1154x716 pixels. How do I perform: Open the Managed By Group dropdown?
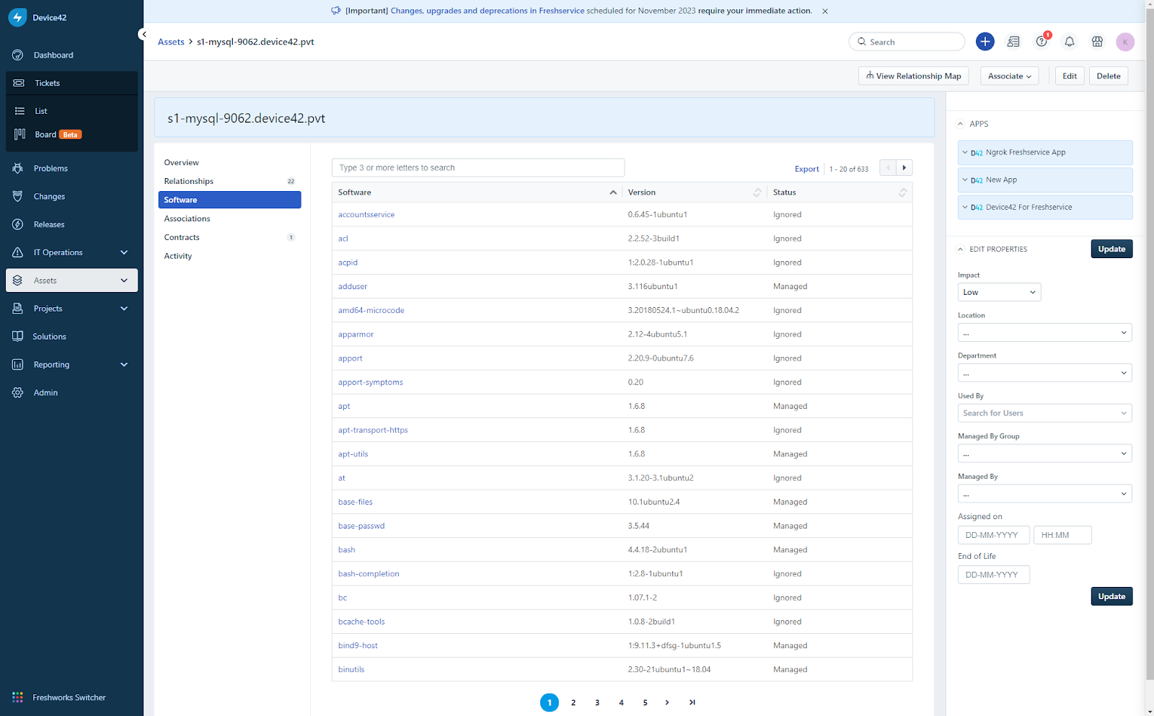click(1045, 454)
